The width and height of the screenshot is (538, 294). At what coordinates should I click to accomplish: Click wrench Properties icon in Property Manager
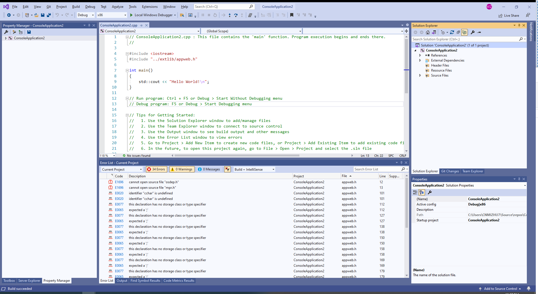[x=6, y=32]
